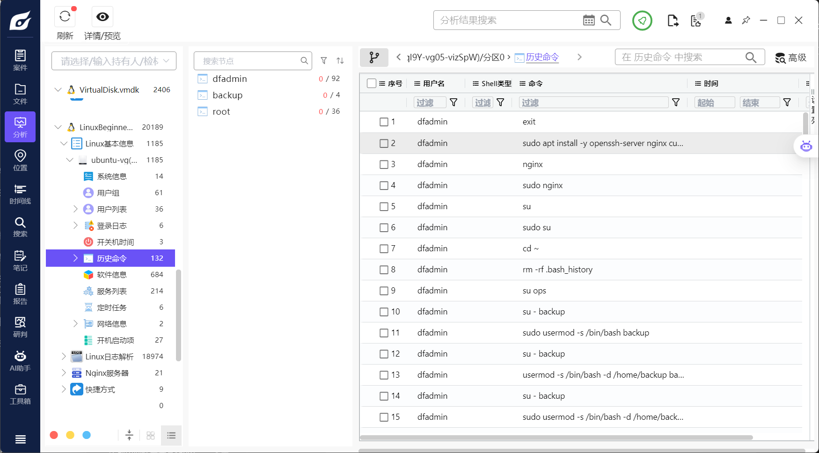Image resolution: width=819 pixels, height=453 pixels.
Task: Tick checkbox for row 8 rm -rf .bash_history
Action: pos(384,270)
